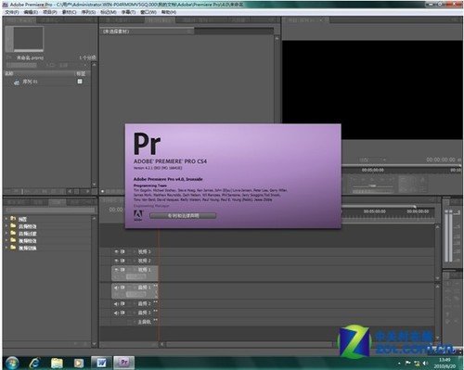Switch to Word in the taskbar
464x370 pixels.
click(x=101, y=363)
